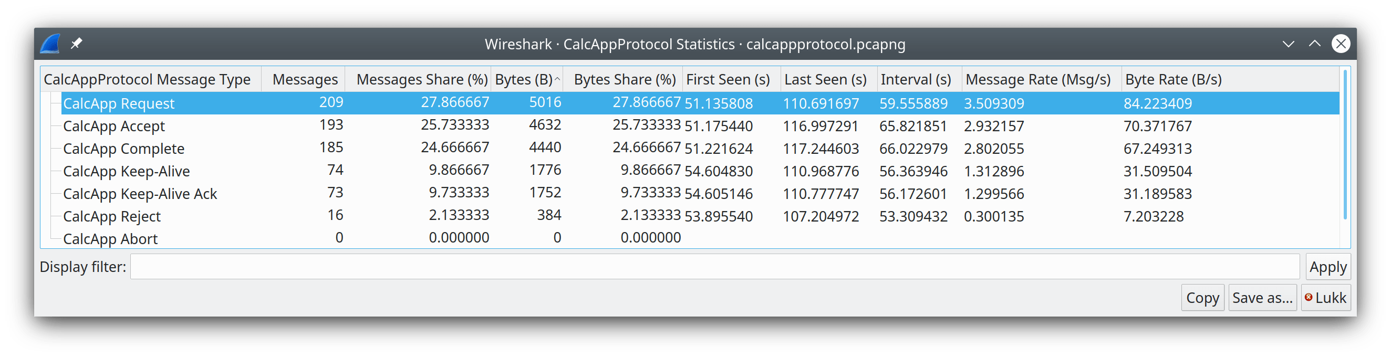Sort by the Messages column header
Viewport: 1391px width, 357px height.
[305, 80]
